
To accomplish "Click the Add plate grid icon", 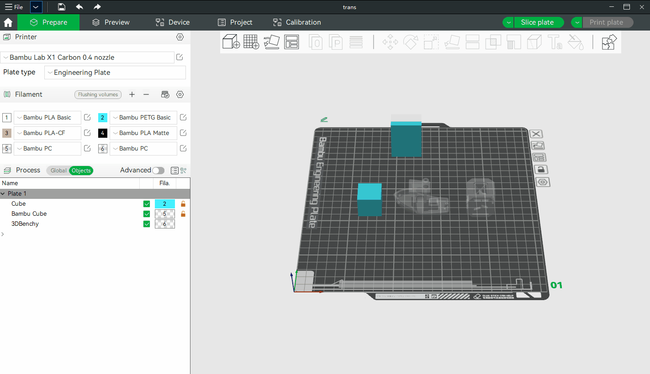I will 251,42.
